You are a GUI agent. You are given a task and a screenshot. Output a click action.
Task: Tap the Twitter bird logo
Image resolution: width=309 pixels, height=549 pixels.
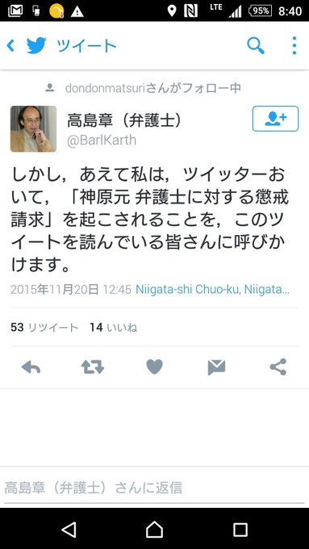click(x=36, y=45)
